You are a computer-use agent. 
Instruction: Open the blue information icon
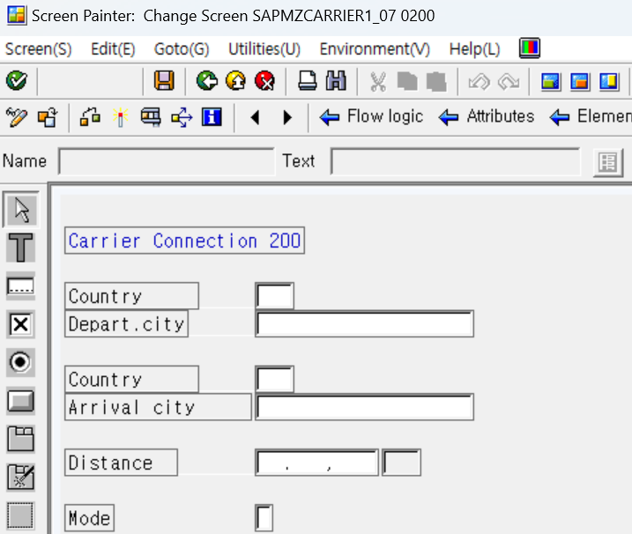point(212,118)
